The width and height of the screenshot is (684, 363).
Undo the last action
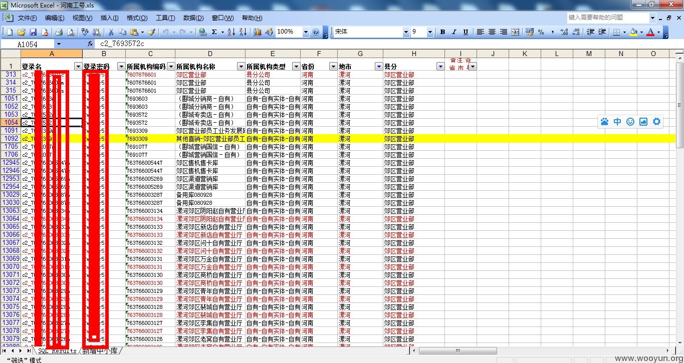165,32
